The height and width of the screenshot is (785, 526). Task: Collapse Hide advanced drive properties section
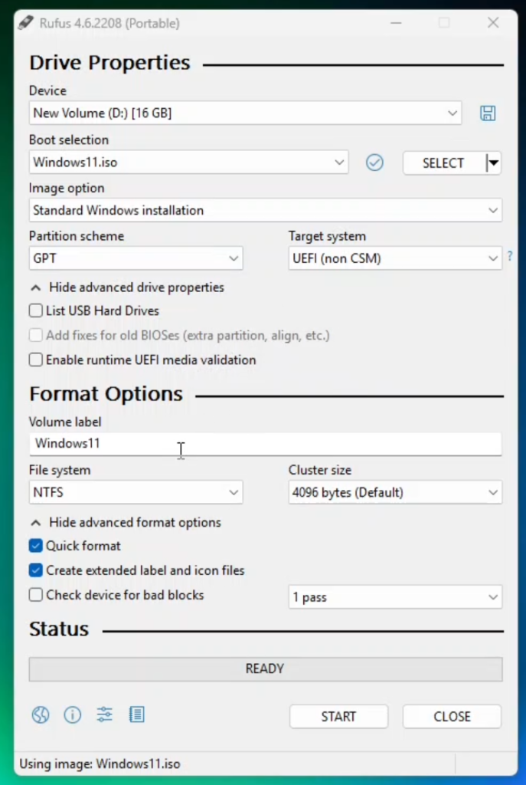coord(127,287)
